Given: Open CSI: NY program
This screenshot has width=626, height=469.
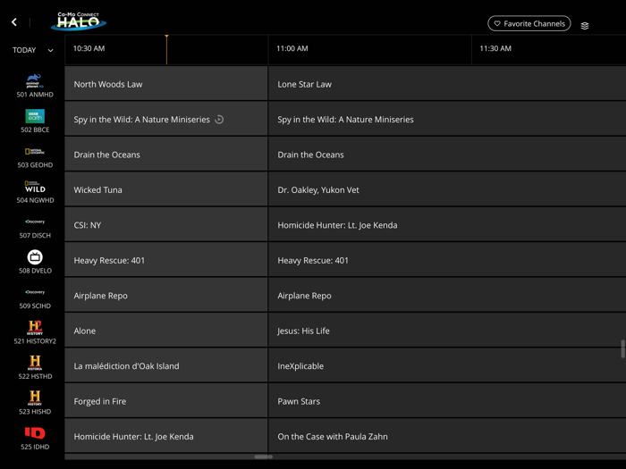Looking at the screenshot, I should pyautogui.click(x=166, y=224).
